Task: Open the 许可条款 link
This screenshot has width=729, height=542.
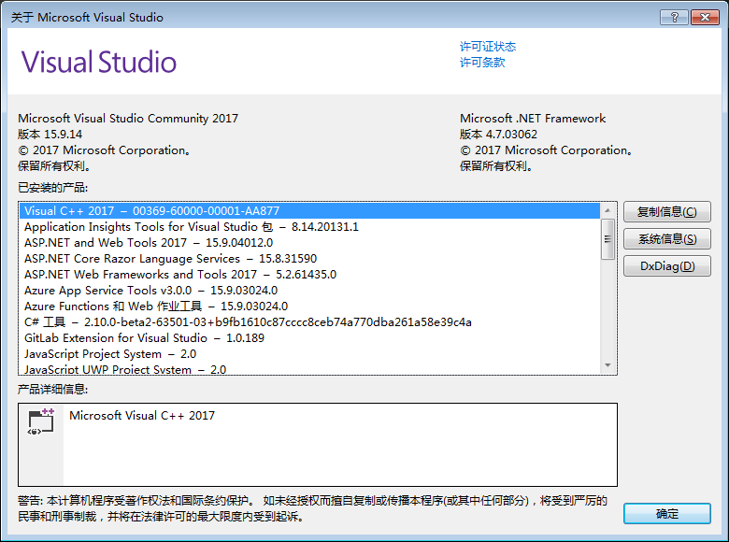Action: pos(482,63)
